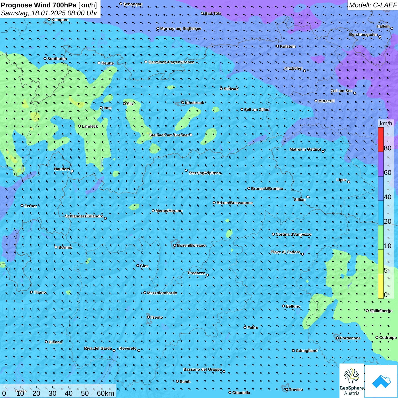Click the 'Predazzo' label
The image size is (398, 398).
point(196,273)
